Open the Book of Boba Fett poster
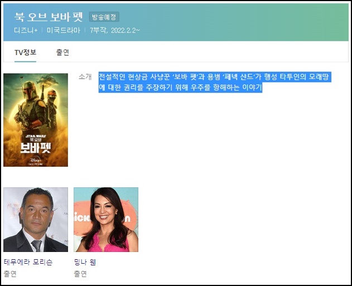The width and height of the screenshot is (352, 286). coord(36,120)
